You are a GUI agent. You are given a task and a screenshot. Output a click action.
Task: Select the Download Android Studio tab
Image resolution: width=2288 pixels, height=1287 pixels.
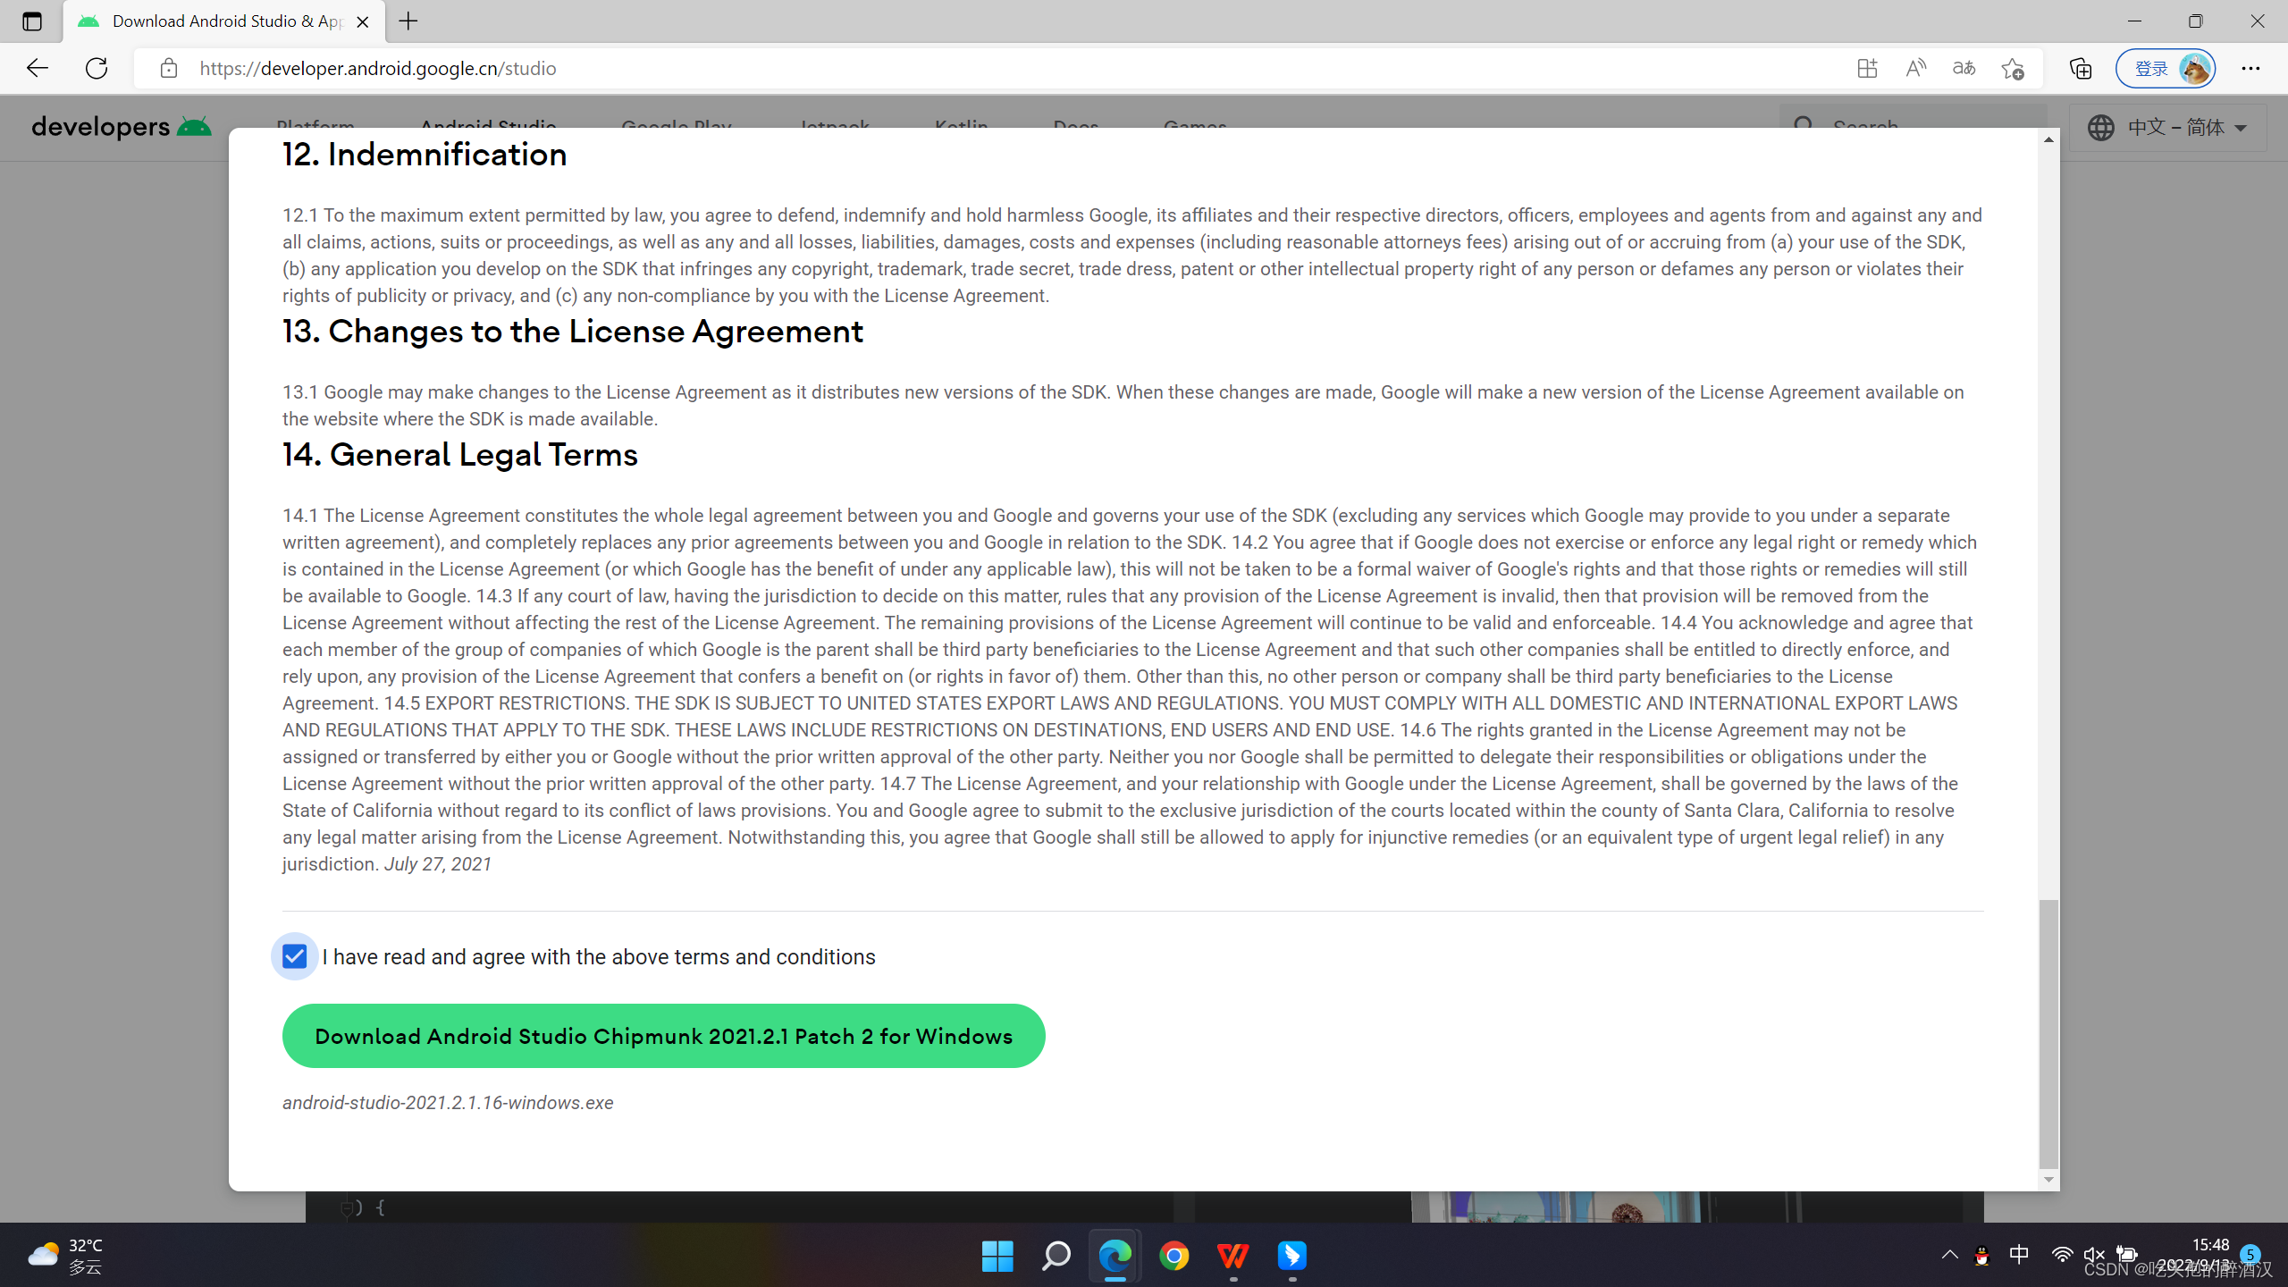click(x=223, y=21)
